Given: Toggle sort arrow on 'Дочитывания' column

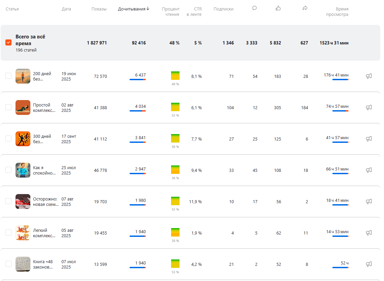Looking at the screenshot, I should point(148,9).
